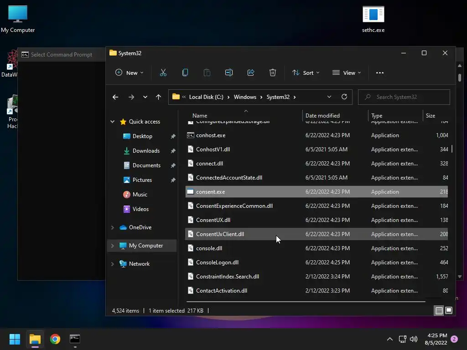Go forward with the right arrow

[131, 97]
